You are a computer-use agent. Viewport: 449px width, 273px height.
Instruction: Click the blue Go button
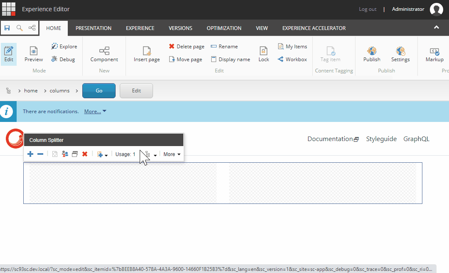(x=99, y=91)
